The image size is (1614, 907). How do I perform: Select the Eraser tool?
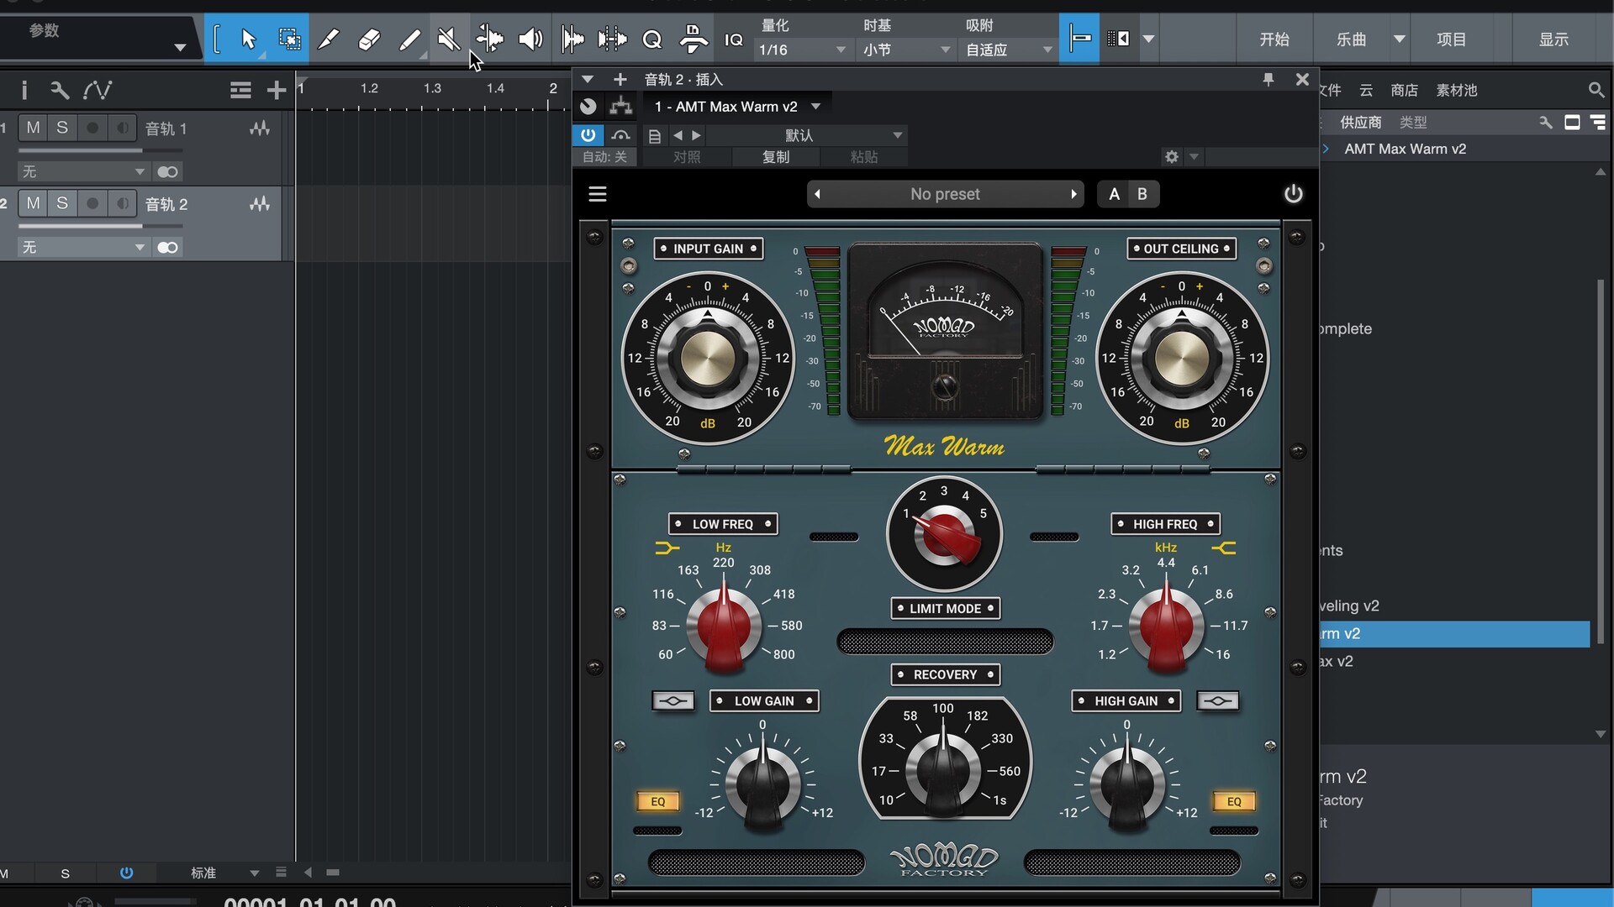click(369, 39)
